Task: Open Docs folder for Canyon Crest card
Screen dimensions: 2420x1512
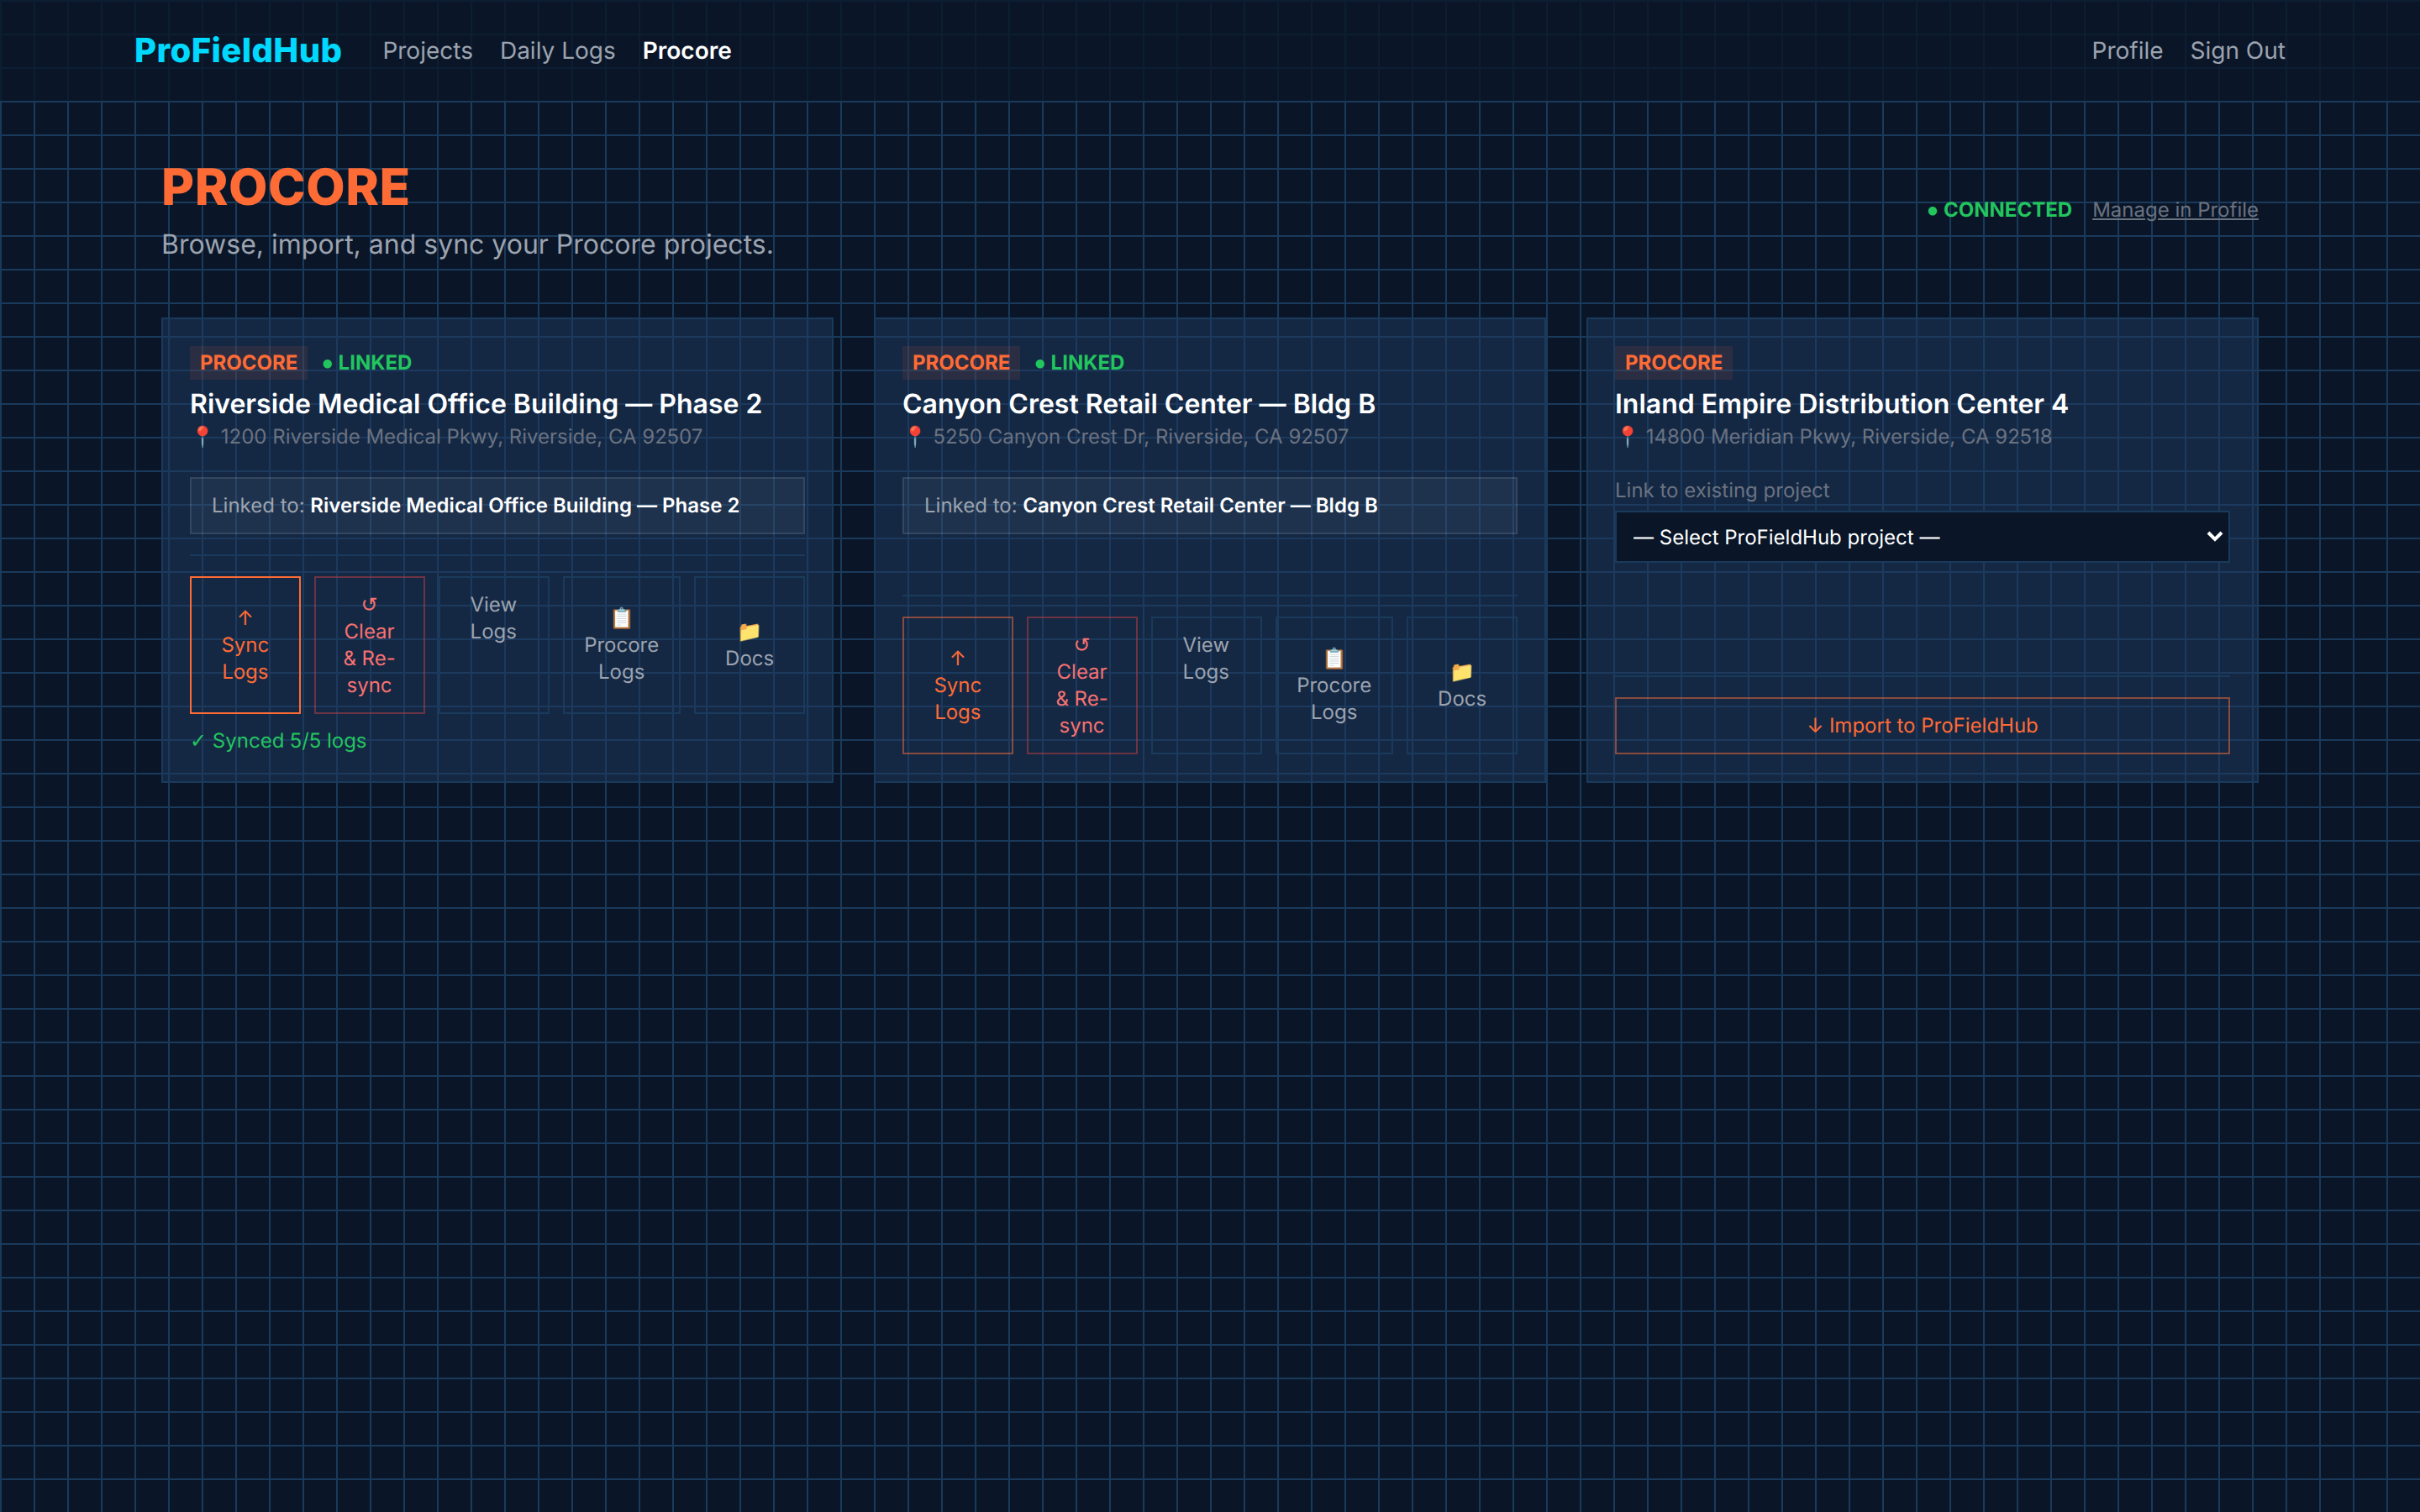Action: tap(1461, 685)
